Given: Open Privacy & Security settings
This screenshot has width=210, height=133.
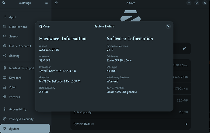Looking at the screenshot, I should tap(25, 119).
